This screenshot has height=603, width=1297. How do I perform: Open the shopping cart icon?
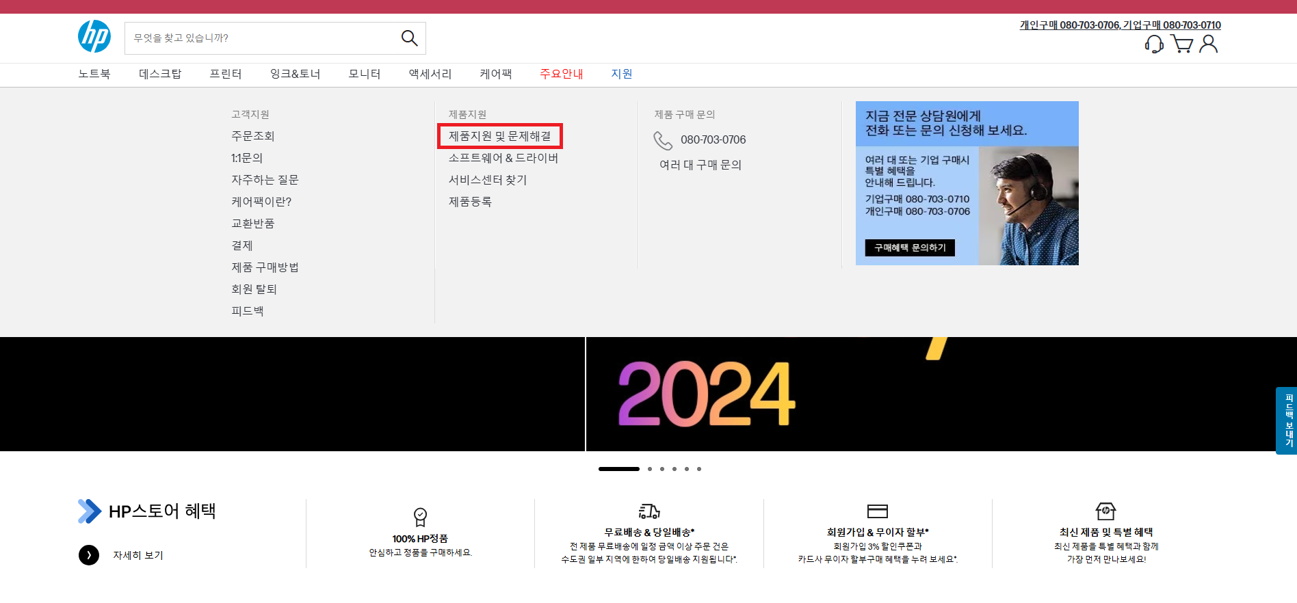[x=1182, y=44]
